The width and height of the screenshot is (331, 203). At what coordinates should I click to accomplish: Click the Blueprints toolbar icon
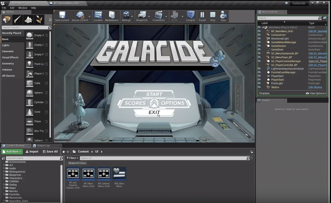(x=142, y=16)
